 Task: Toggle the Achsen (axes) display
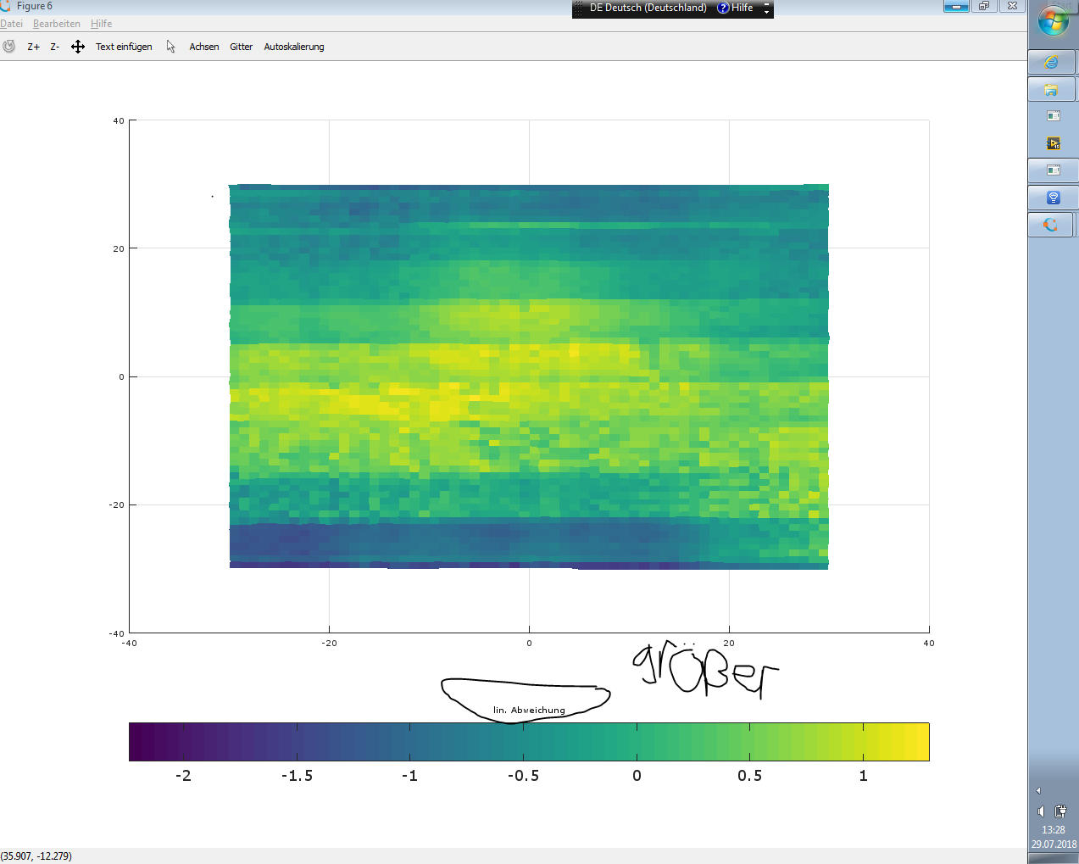click(x=203, y=47)
